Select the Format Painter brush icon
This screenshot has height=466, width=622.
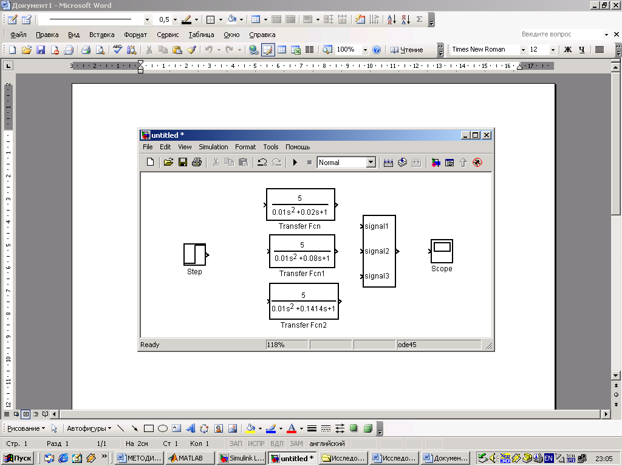pyautogui.click(x=191, y=50)
